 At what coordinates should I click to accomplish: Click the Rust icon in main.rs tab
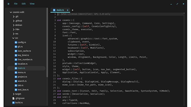[x=54, y=10]
